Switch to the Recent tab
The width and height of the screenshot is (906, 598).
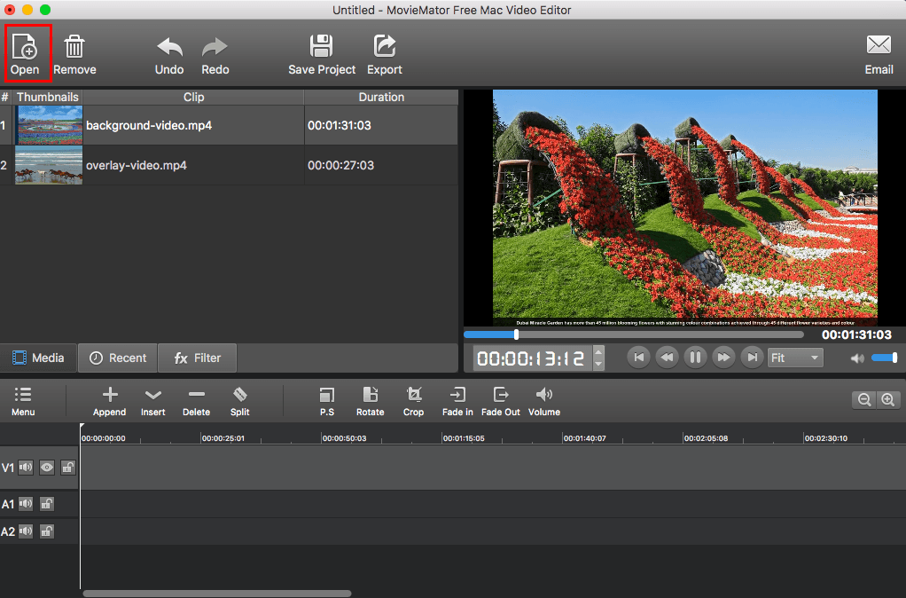tap(117, 358)
